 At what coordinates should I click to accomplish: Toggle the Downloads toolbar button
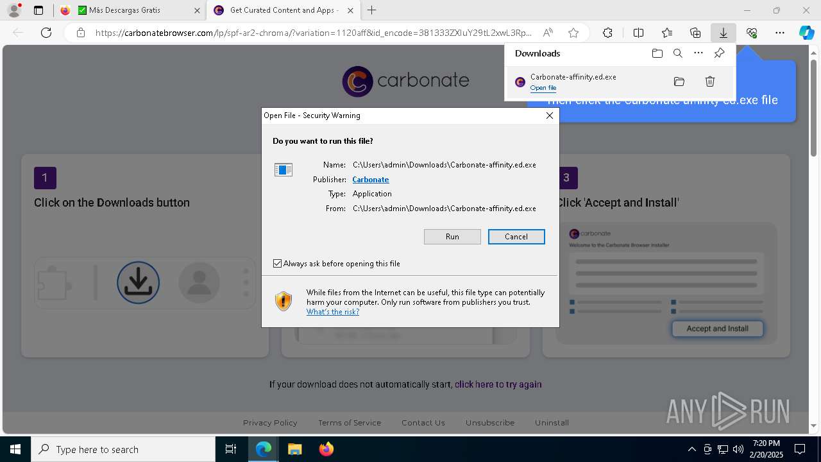[723, 33]
